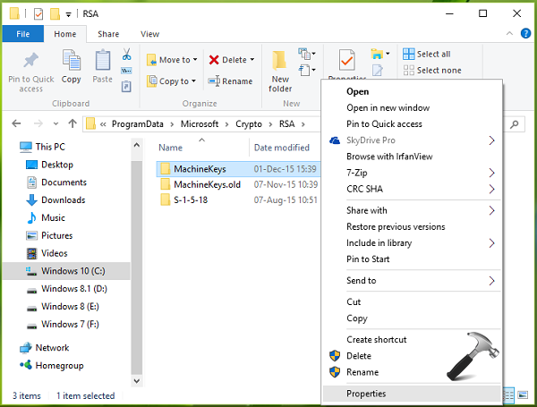Click the Paste icon in ribbon
Image resolution: width=537 pixels, height=407 pixels.
click(x=103, y=68)
